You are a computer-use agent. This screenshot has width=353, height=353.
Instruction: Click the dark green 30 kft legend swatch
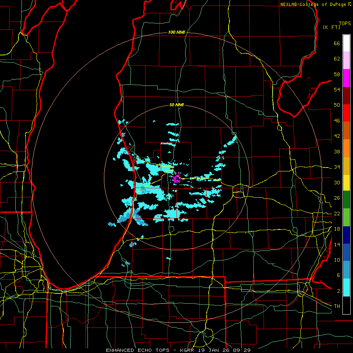346,200
